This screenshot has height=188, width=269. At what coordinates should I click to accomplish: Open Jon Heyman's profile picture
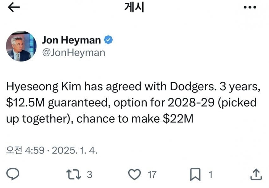[21, 46]
